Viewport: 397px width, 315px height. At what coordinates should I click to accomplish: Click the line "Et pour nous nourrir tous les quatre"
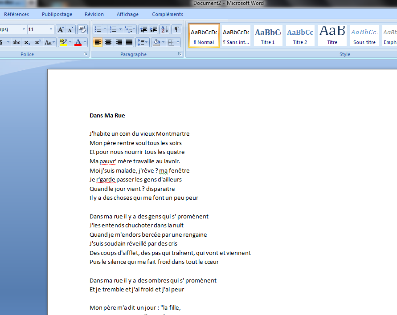point(137,152)
